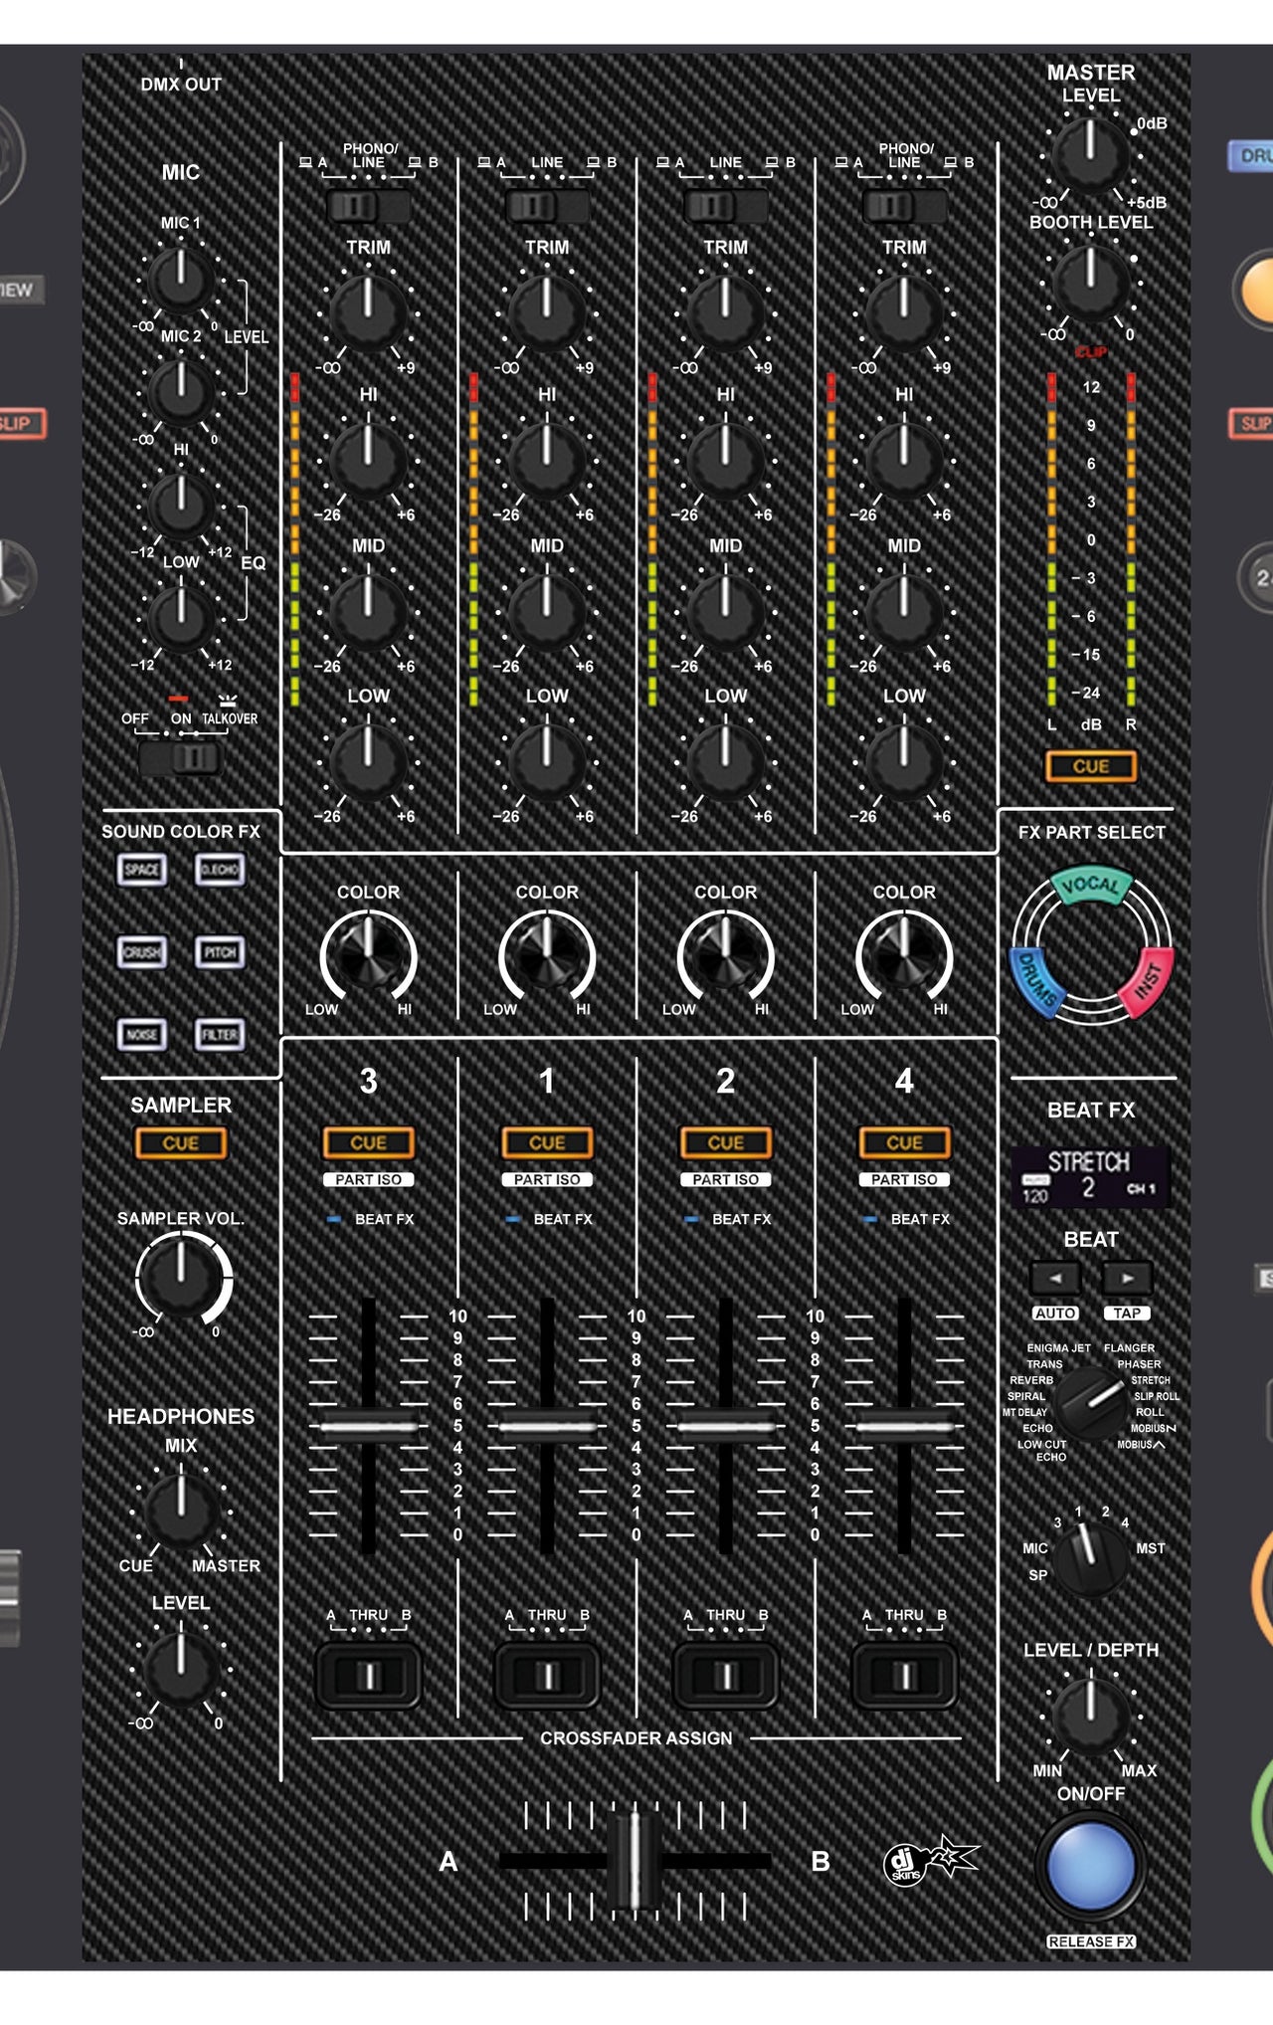This screenshot has height=2025, width=1273.
Task: Toggle the SAMPLER CUE button
Action: tap(181, 1143)
